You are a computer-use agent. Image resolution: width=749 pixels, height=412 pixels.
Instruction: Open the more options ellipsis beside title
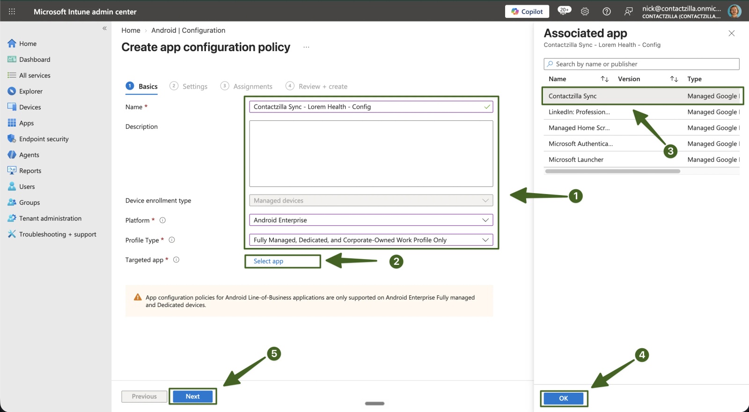306,47
